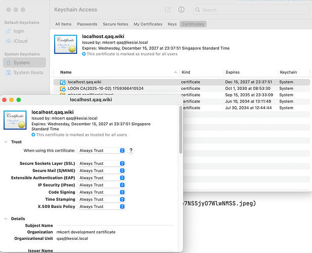Viewport: 312px width, 253px height.
Task: Open Time Stamping trust dropdown
Action: [101, 199]
